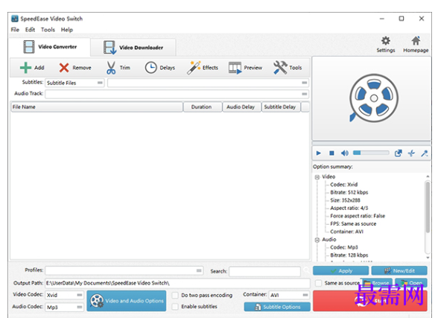Viewport: 438px width, 318px height.
Task: Click the Search input field
Action: 264,271
